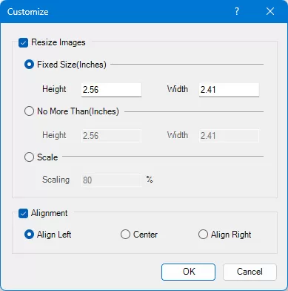Select the Fixed Size(Inches) radio button
The width and height of the screenshot is (288, 291).
[29, 65]
